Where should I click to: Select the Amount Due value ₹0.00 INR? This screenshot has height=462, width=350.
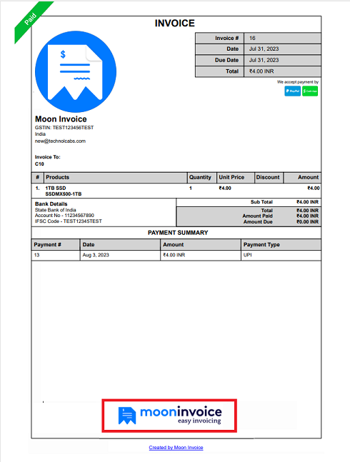(x=308, y=221)
